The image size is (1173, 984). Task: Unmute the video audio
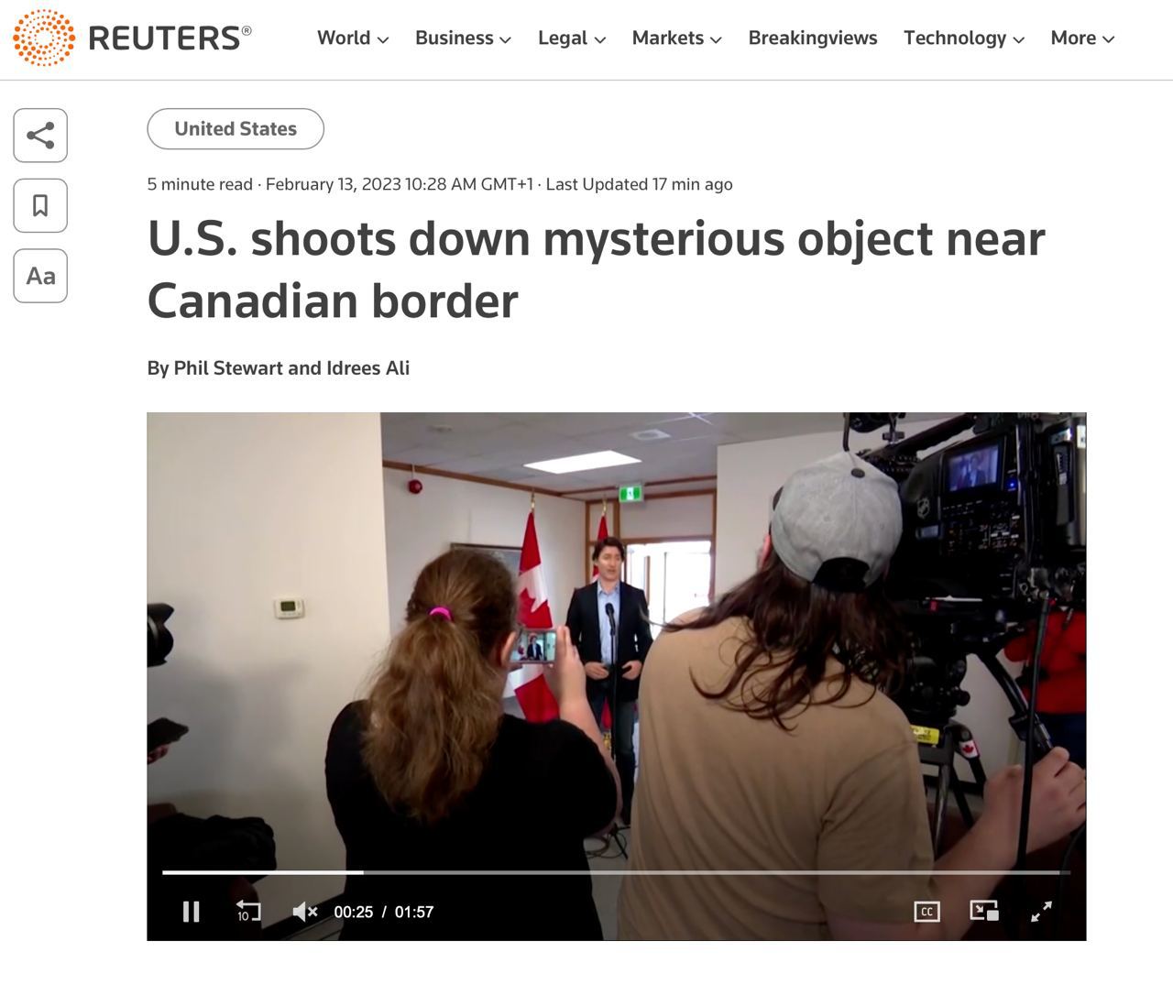coord(304,912)
